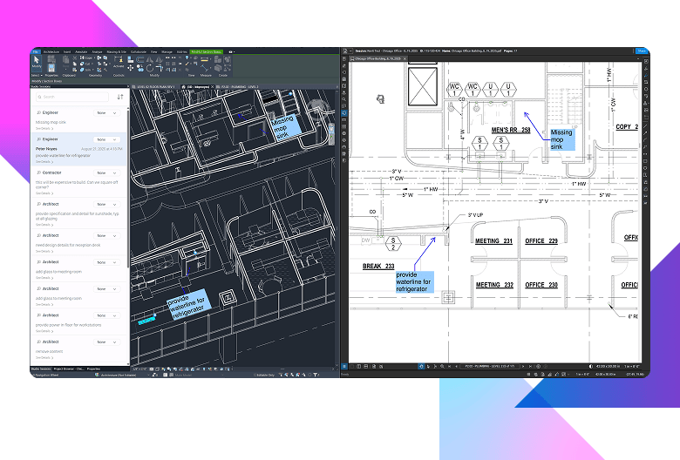Click the BREAK 233 room label

(378, 267)
